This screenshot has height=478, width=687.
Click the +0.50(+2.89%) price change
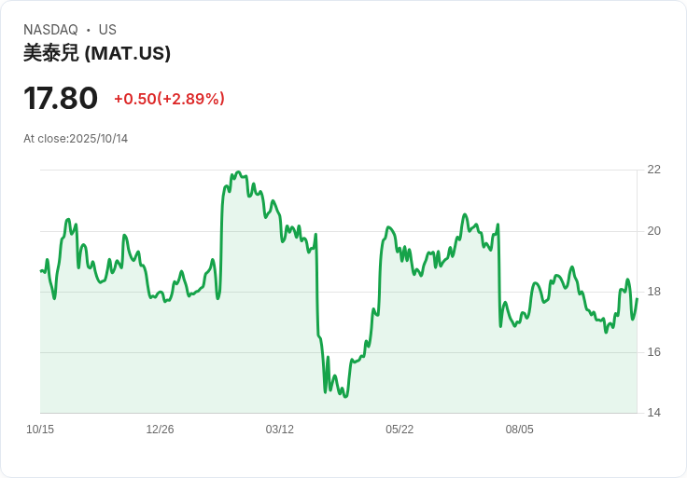pos(169,99)
